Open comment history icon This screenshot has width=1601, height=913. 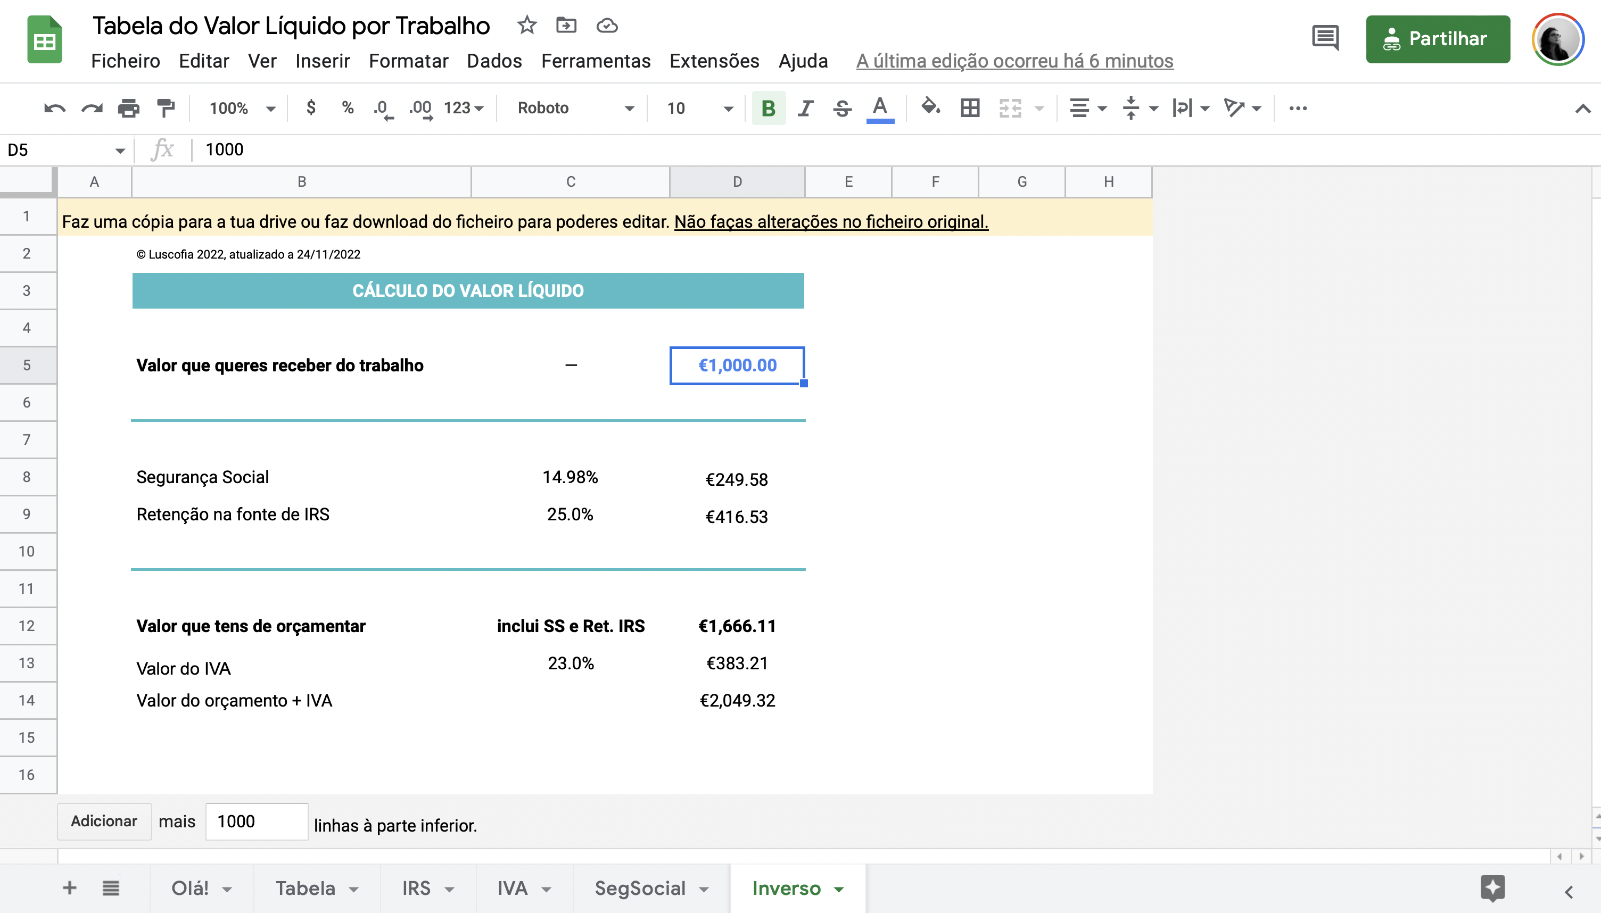(1324, 39)
